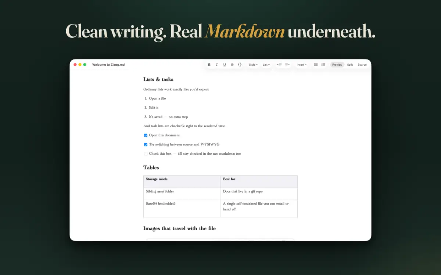Click list item 'It's saved — no extra step'
The image size is (441, 275).
168,117
